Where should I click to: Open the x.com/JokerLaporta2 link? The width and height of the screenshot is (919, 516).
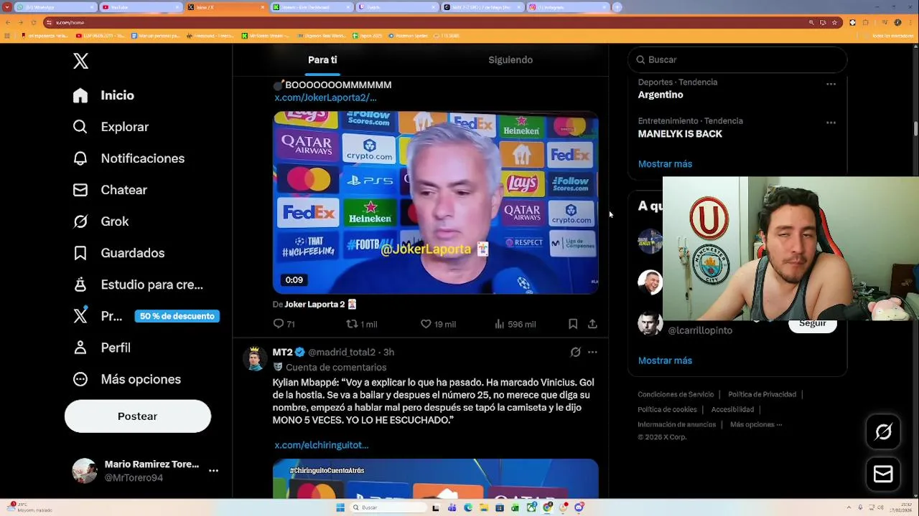point(325,97)
